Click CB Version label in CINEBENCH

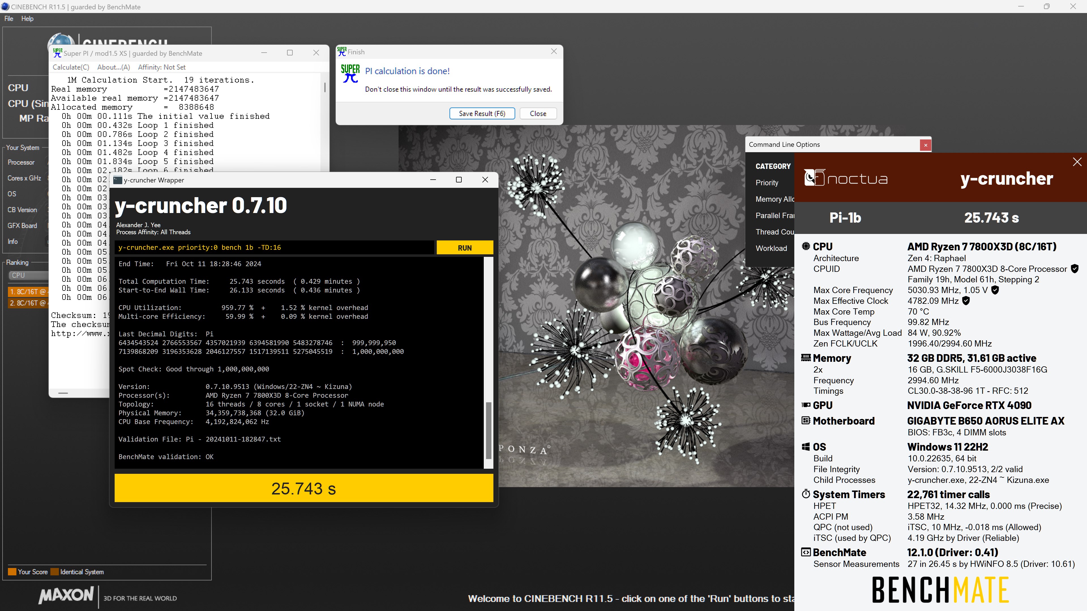click(22, 210)
